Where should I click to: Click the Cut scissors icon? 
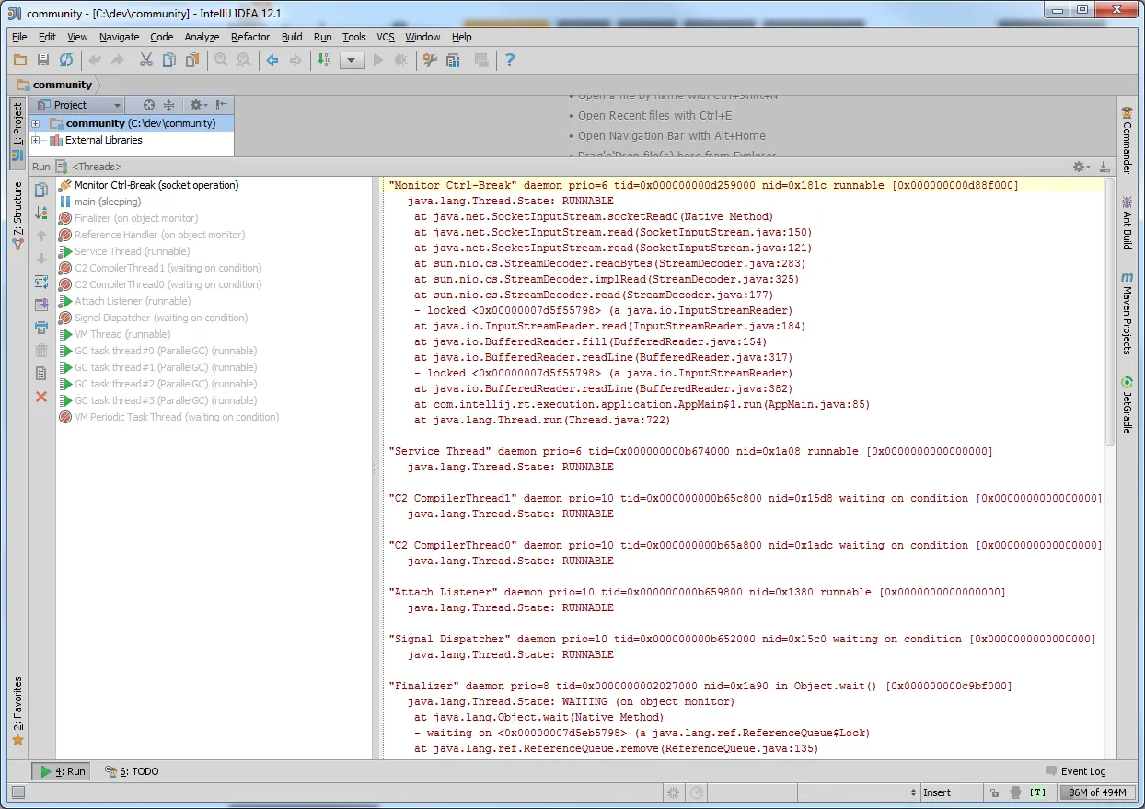click(146, 60)
